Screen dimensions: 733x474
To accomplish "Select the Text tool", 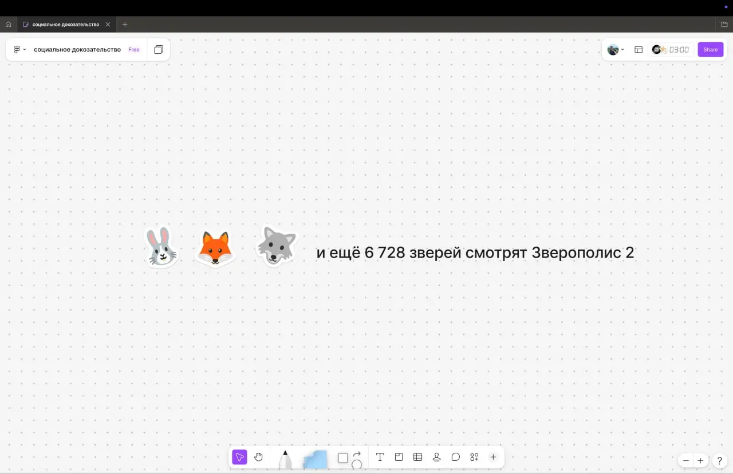I will tap(380, 457).
